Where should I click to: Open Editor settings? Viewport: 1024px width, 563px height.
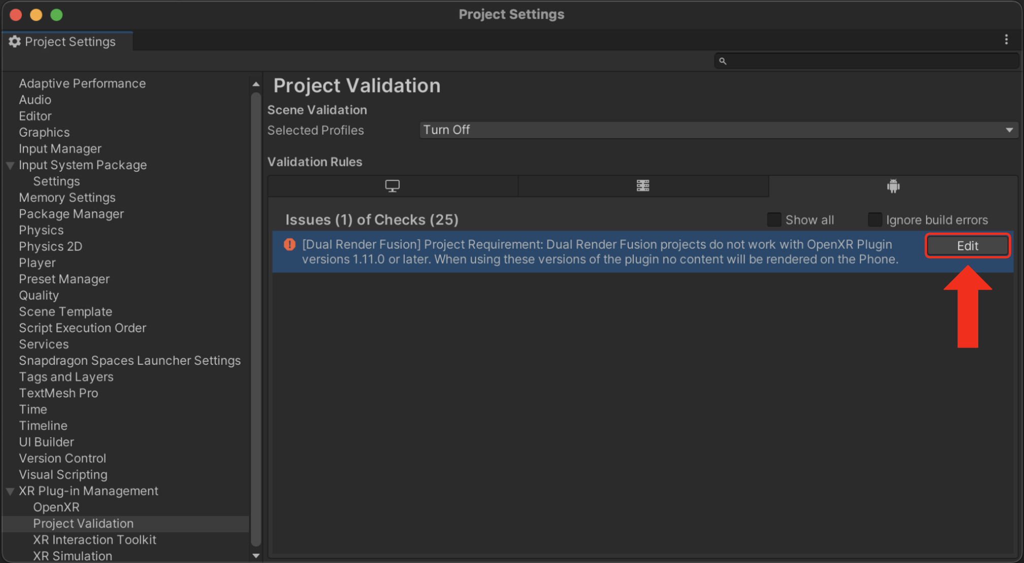point(35,116)
